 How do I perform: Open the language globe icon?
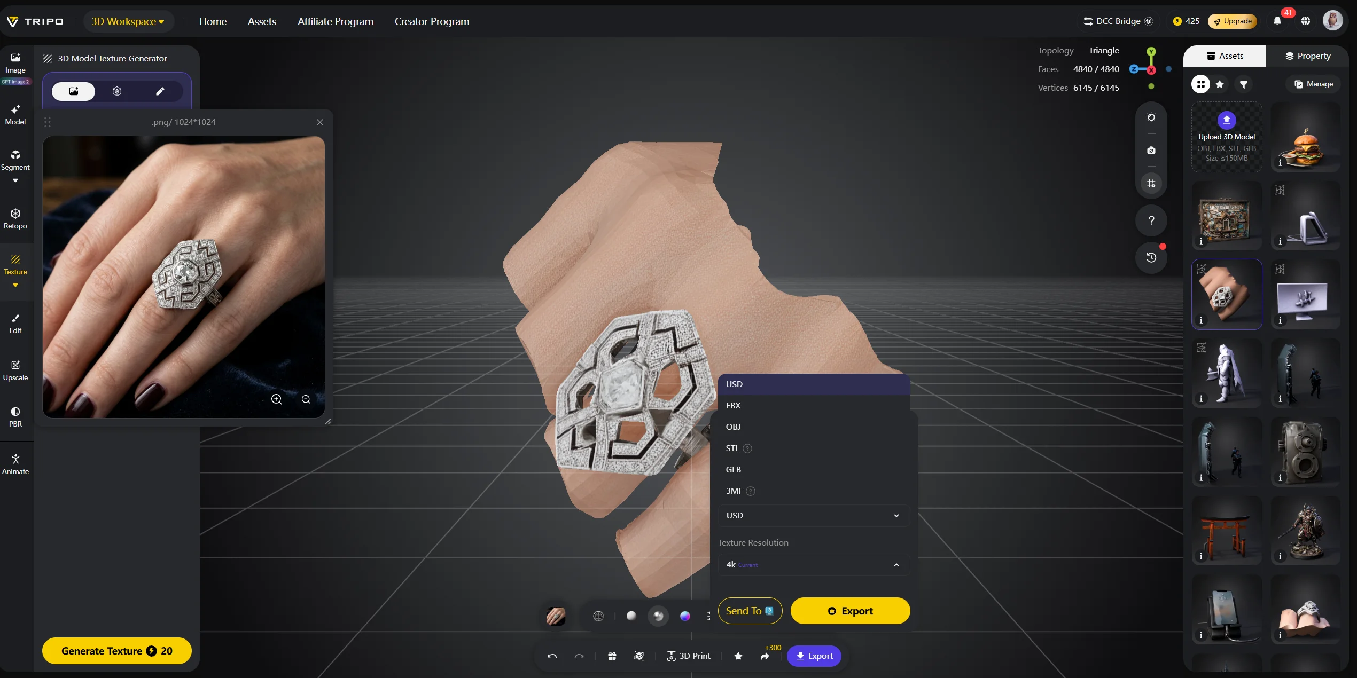tap(1306, 21)
